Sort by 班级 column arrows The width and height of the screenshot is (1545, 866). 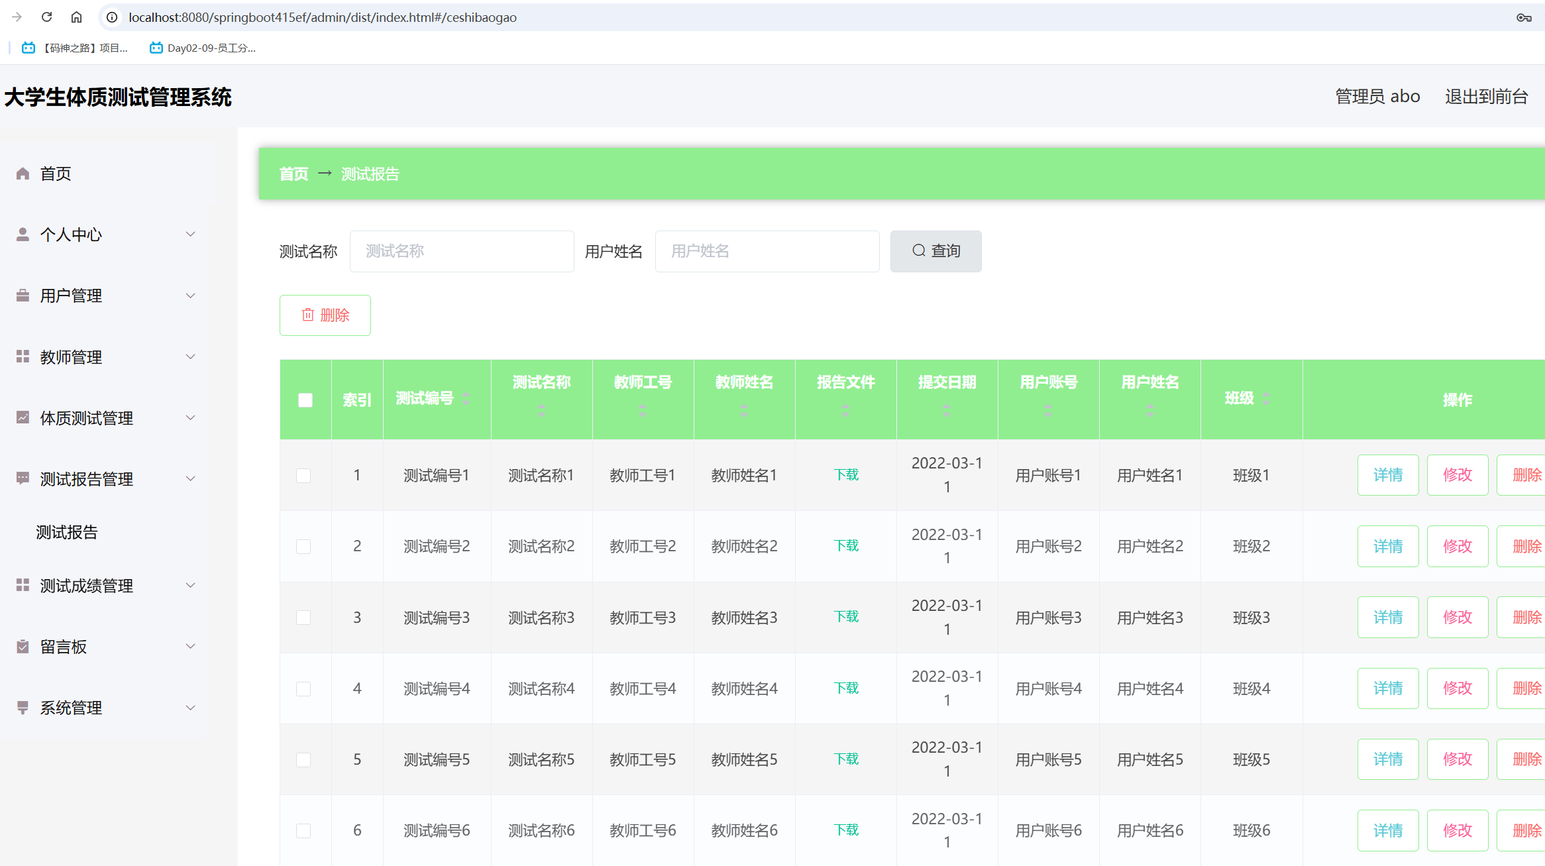click(x=1267, y=398)
